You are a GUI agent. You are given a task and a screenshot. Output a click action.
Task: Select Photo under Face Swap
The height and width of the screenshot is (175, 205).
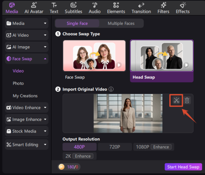coord(18,83)
